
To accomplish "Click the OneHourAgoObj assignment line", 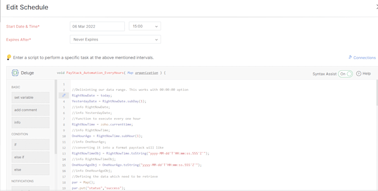I will [137, 165].
